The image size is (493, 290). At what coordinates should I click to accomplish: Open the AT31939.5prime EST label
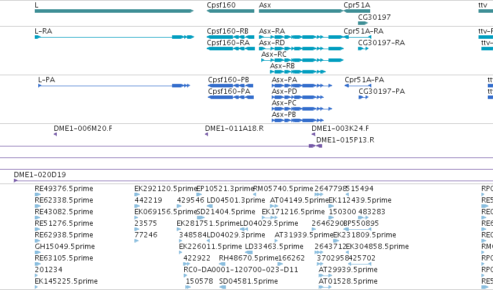[304, 236]
